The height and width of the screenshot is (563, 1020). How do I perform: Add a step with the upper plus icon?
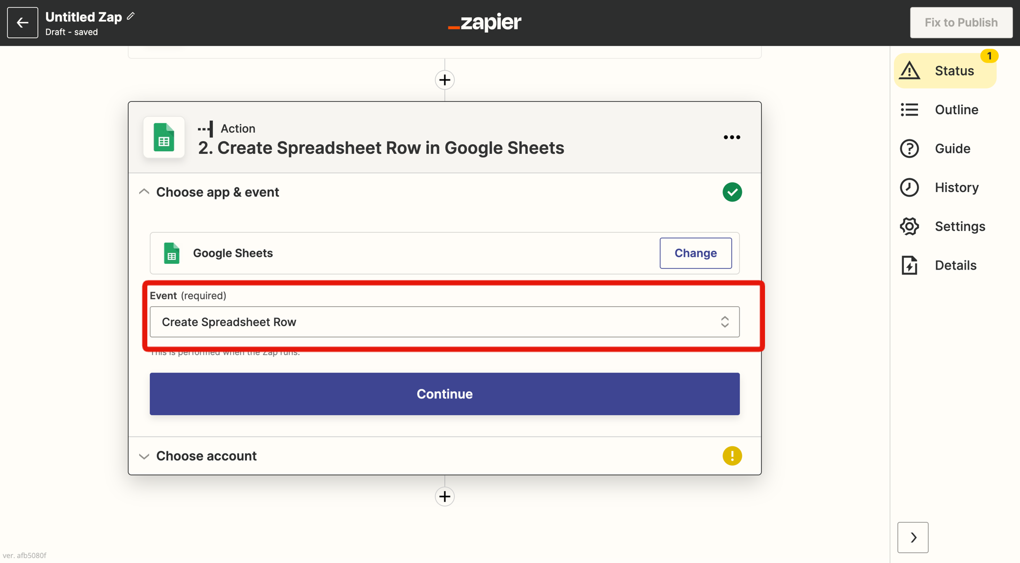445,80
